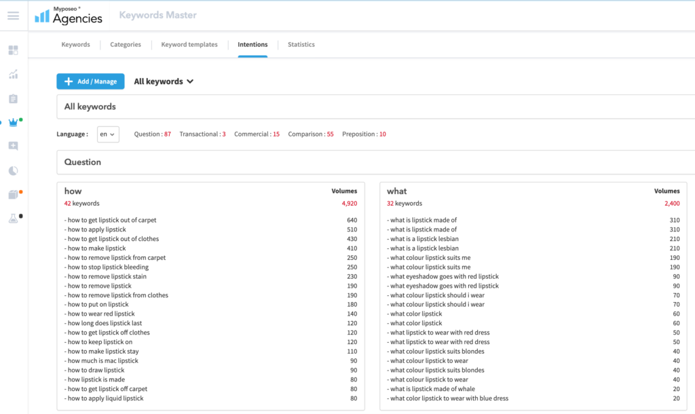Select 'how to get lipstick out of clothes'
Image resolution: width=695 pixels, height=414 pixels.
point(112,238)
